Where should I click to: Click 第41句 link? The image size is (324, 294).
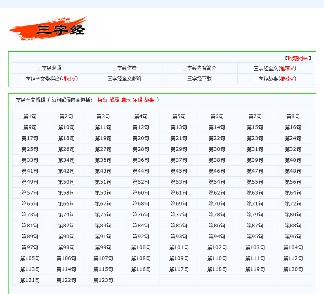30,171
